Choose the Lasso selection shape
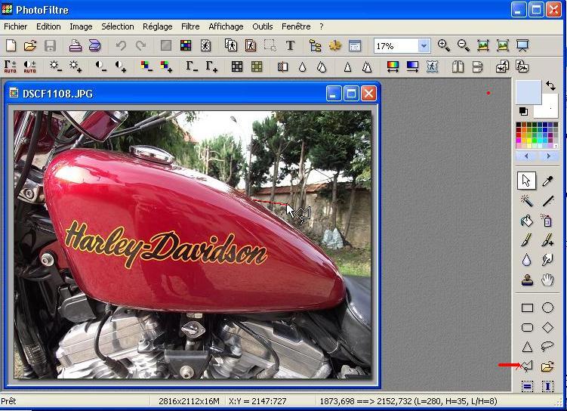Image resolution: width=567 pixels, height=411 pixels. [x=547, y=347]
